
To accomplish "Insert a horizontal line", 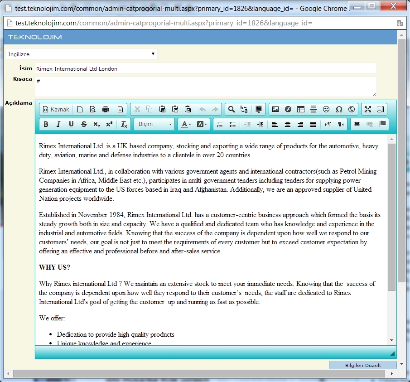I will pyautogui.click(x=314, y=109).
